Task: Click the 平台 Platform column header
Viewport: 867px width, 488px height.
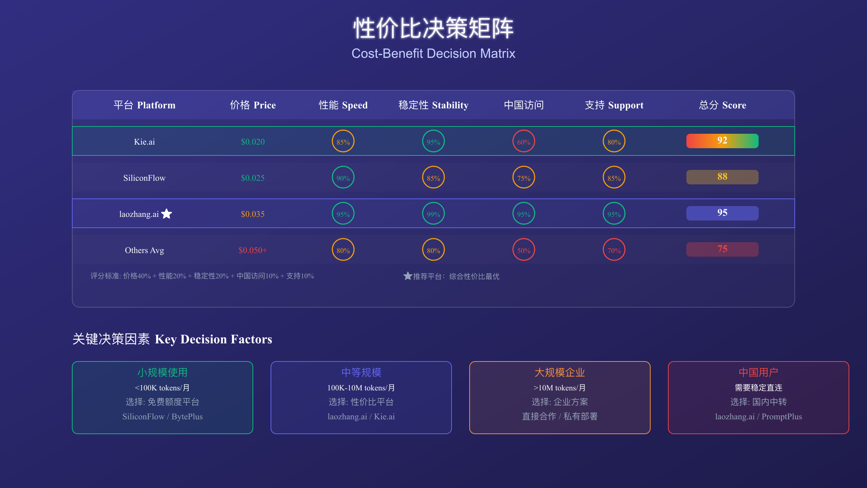Action: [144, 105]
